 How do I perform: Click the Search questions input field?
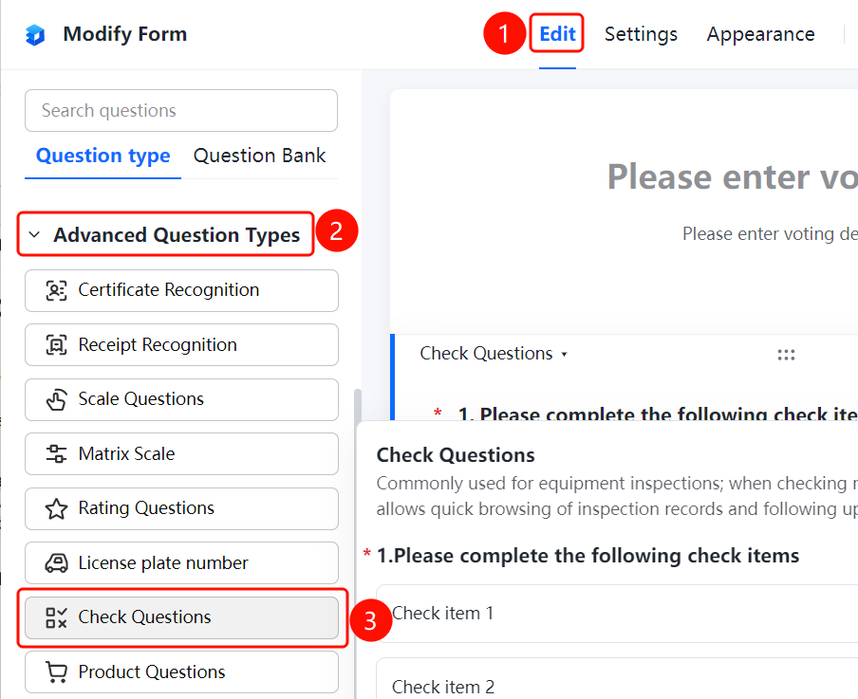click(x=181, y=110)
